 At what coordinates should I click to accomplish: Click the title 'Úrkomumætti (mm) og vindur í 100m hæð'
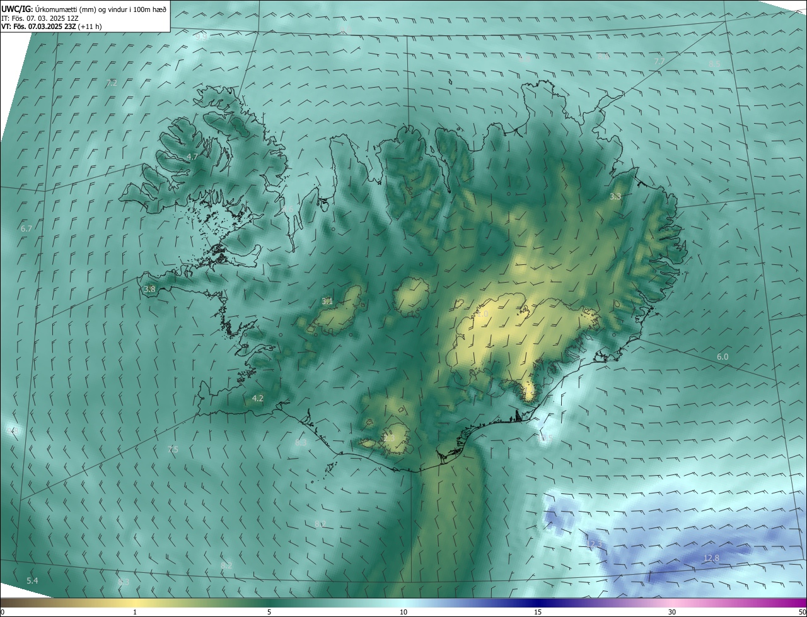[100, 9]
